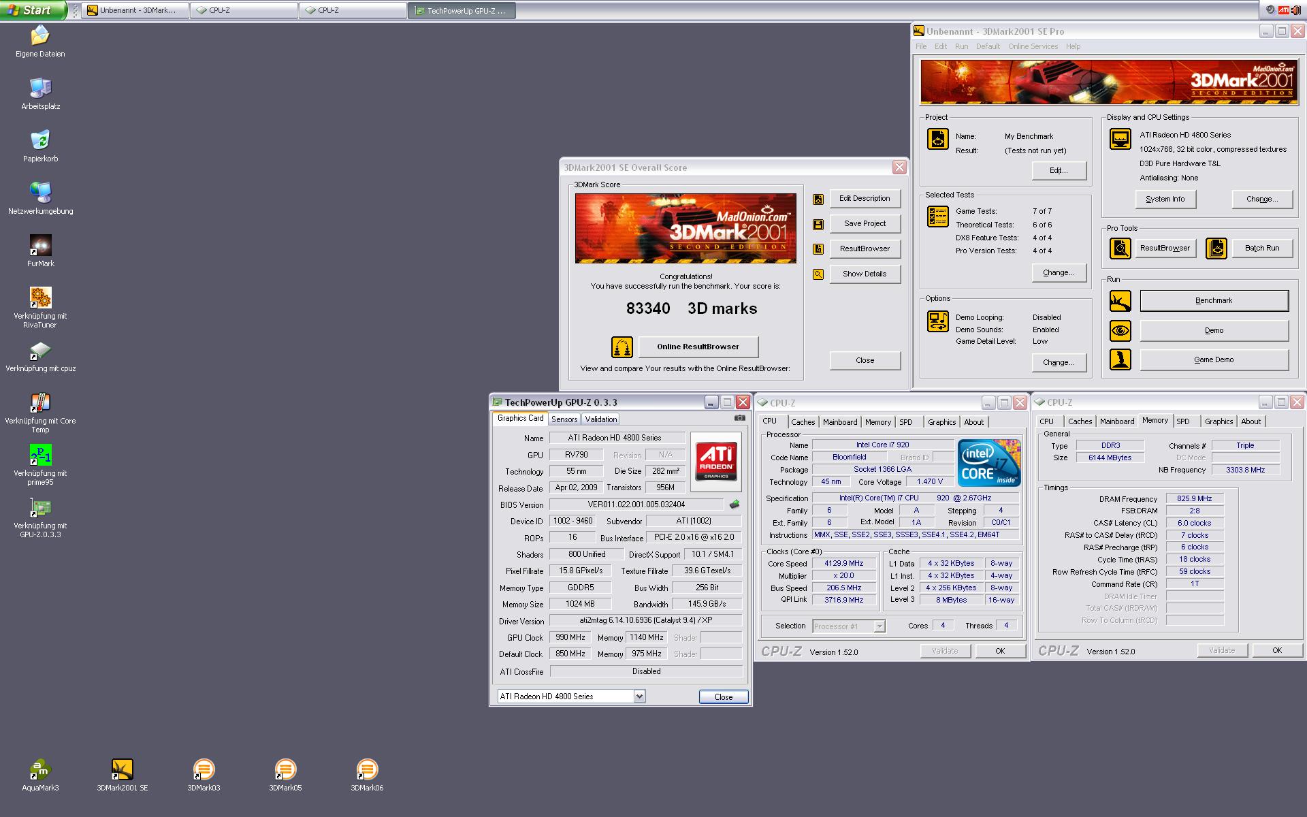Open the Arbeitsplatz desktop icon

[41, 88]
